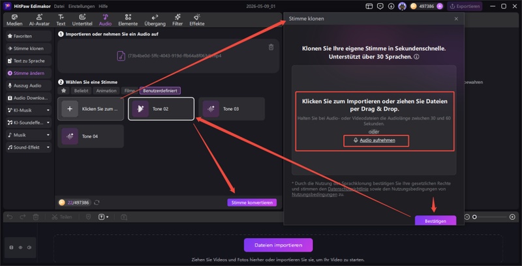The width and height of the screenshot is (522, 266).
Task: Open the Datei menu
Action: tap(59, 7)
